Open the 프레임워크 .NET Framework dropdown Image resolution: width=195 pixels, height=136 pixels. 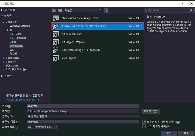tap(42, 127)
